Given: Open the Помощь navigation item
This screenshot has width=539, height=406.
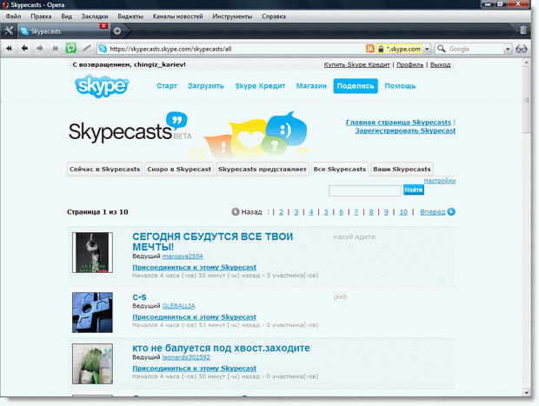Looking at the screenshot, I should tap(400, 86).
